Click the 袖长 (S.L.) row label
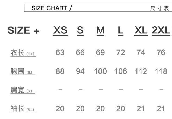The width and height of the screenshot is (172, 119). pyautogui.click(x=23, y=109)
